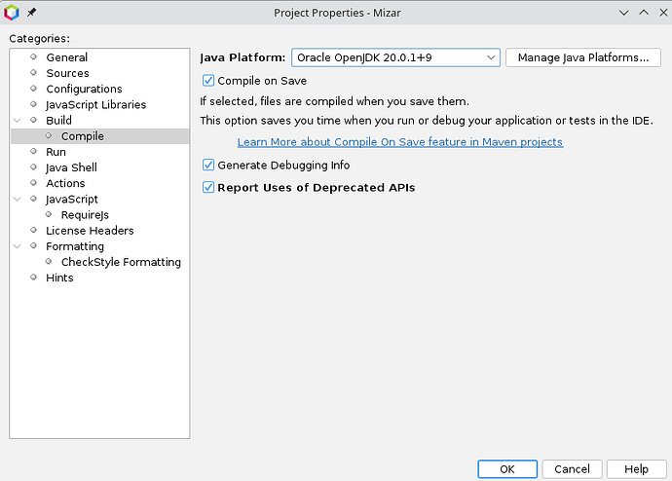This screenshot has width=672, height=481.
Task: Click the bullet icon beside License Headers
Action: (33, 230)
